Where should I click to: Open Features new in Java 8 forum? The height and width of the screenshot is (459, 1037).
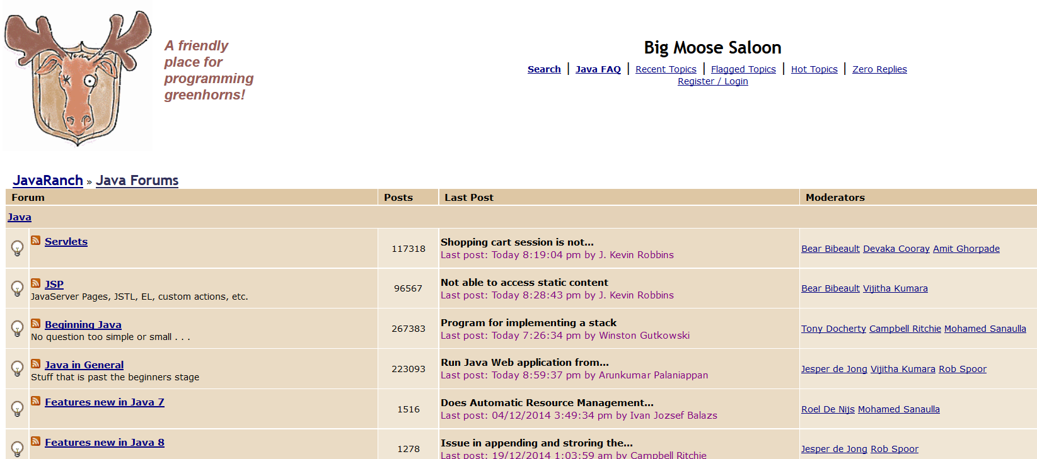point(105,443)
